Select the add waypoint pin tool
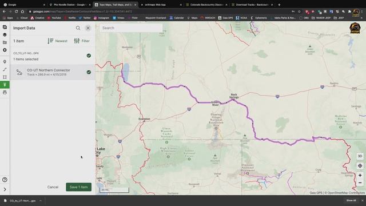The width and height of the screenshot is (366, 206). coord(5,62)
